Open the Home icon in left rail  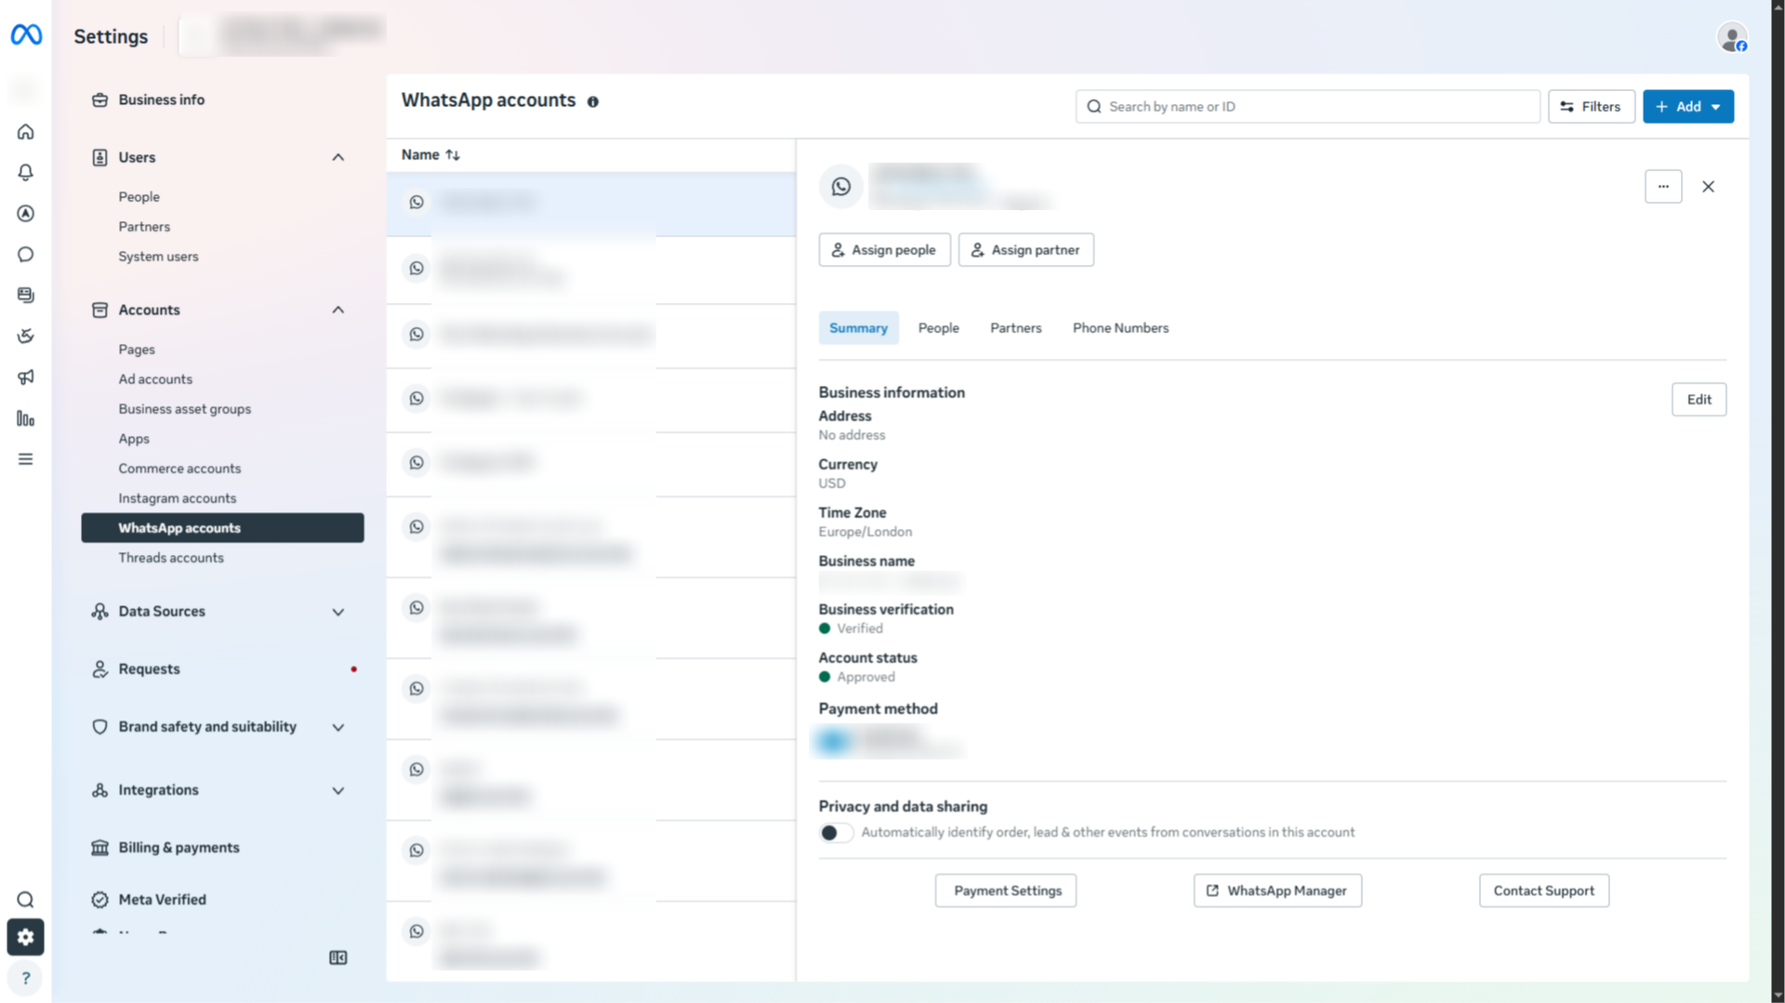(x=26, y=132)
